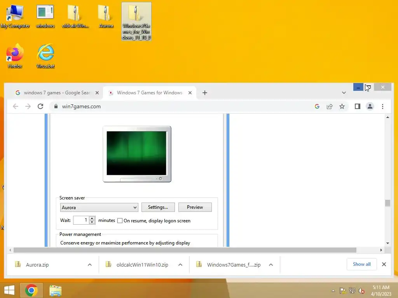This screenshot has width=398, height=298.
Task: Click the horizontal scroll left arrow
Action: 10,250
